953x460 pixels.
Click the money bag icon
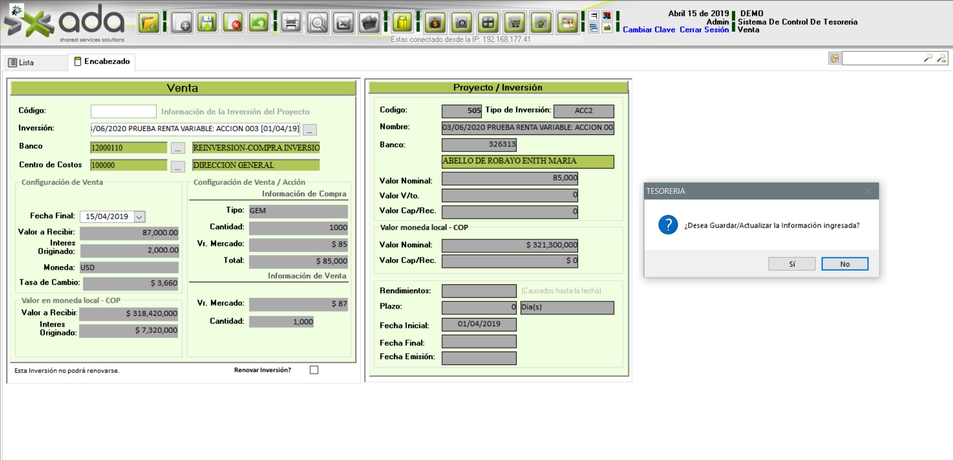click(x=435, y=23)
